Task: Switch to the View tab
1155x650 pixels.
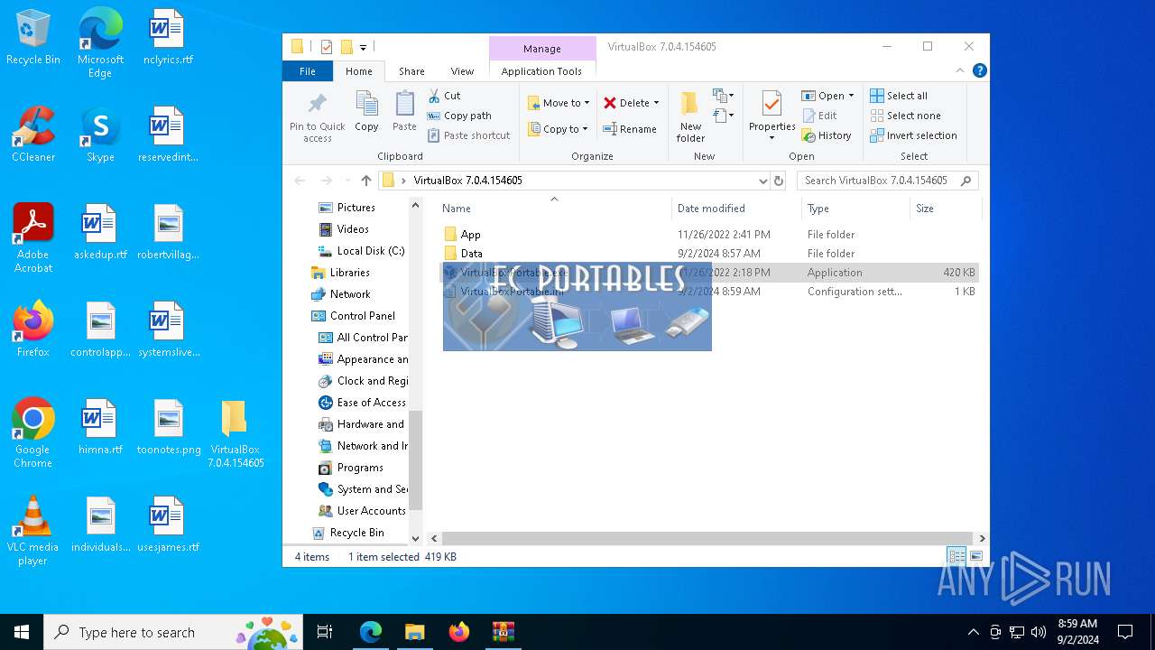Action: click(x=462, y=71)
